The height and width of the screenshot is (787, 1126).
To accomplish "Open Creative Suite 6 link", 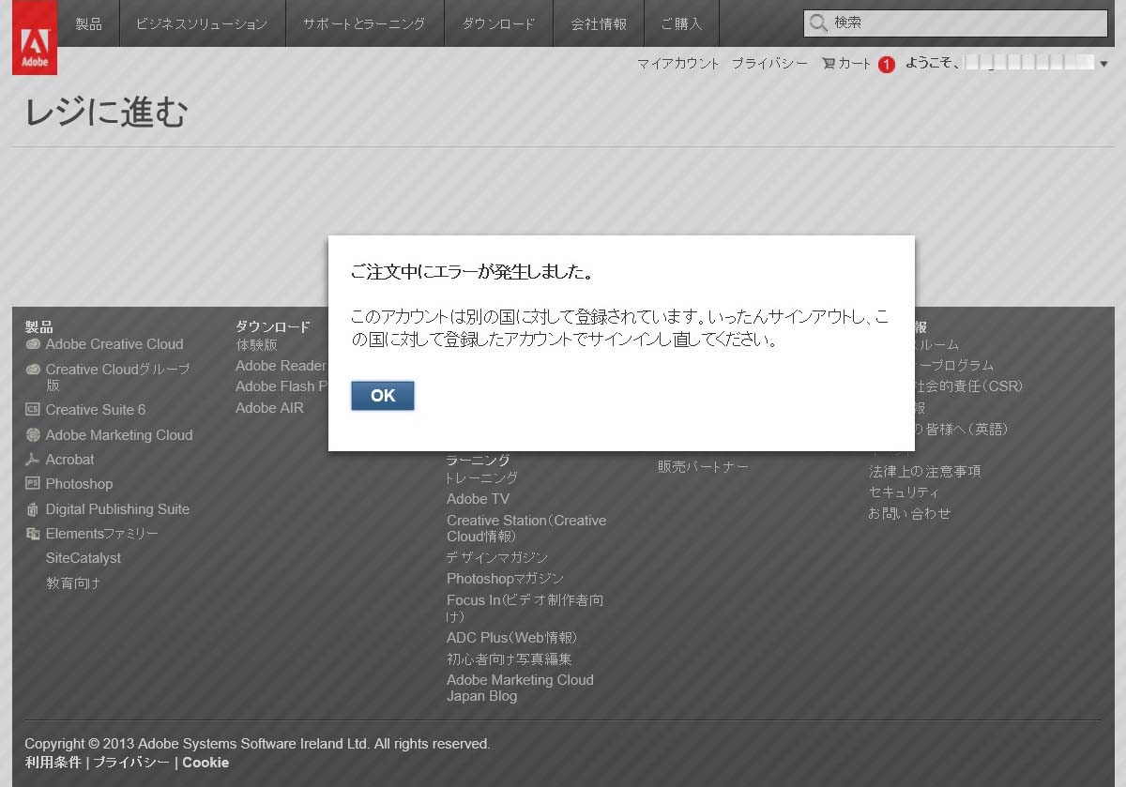I will pos(96,410).
